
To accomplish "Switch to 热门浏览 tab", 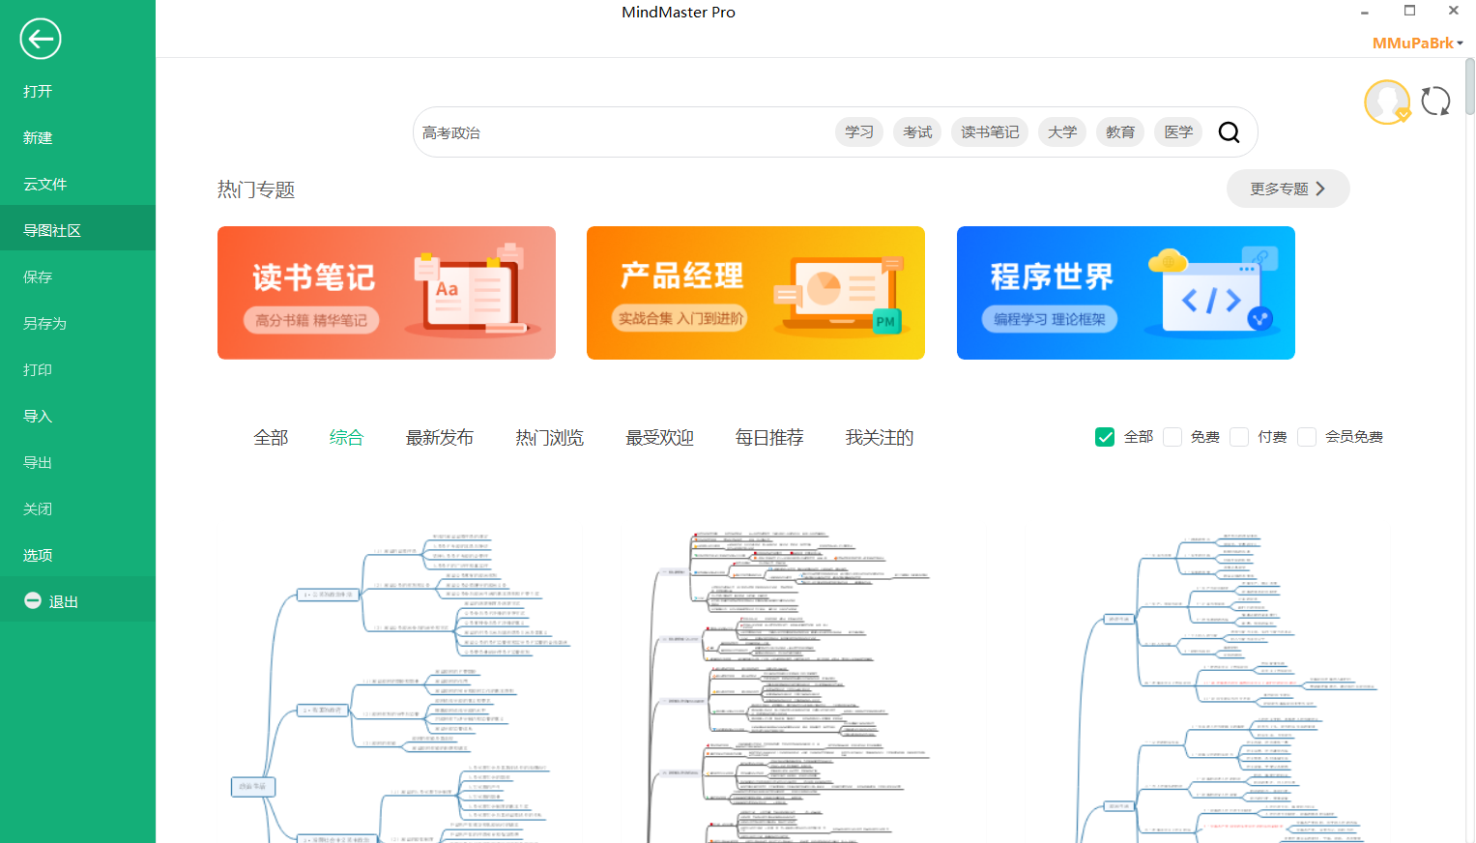I will pyautogui.click(x=550, y=438).
